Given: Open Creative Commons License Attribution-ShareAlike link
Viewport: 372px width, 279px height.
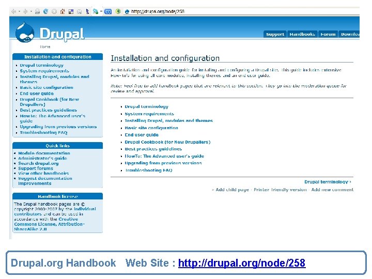Looking at the screenshot, I should pos(50,224).
